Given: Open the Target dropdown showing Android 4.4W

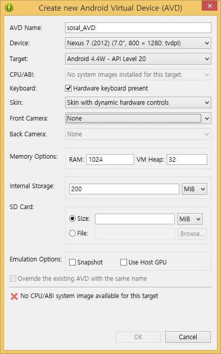Looking at the screenshot, I should [138, 59].
